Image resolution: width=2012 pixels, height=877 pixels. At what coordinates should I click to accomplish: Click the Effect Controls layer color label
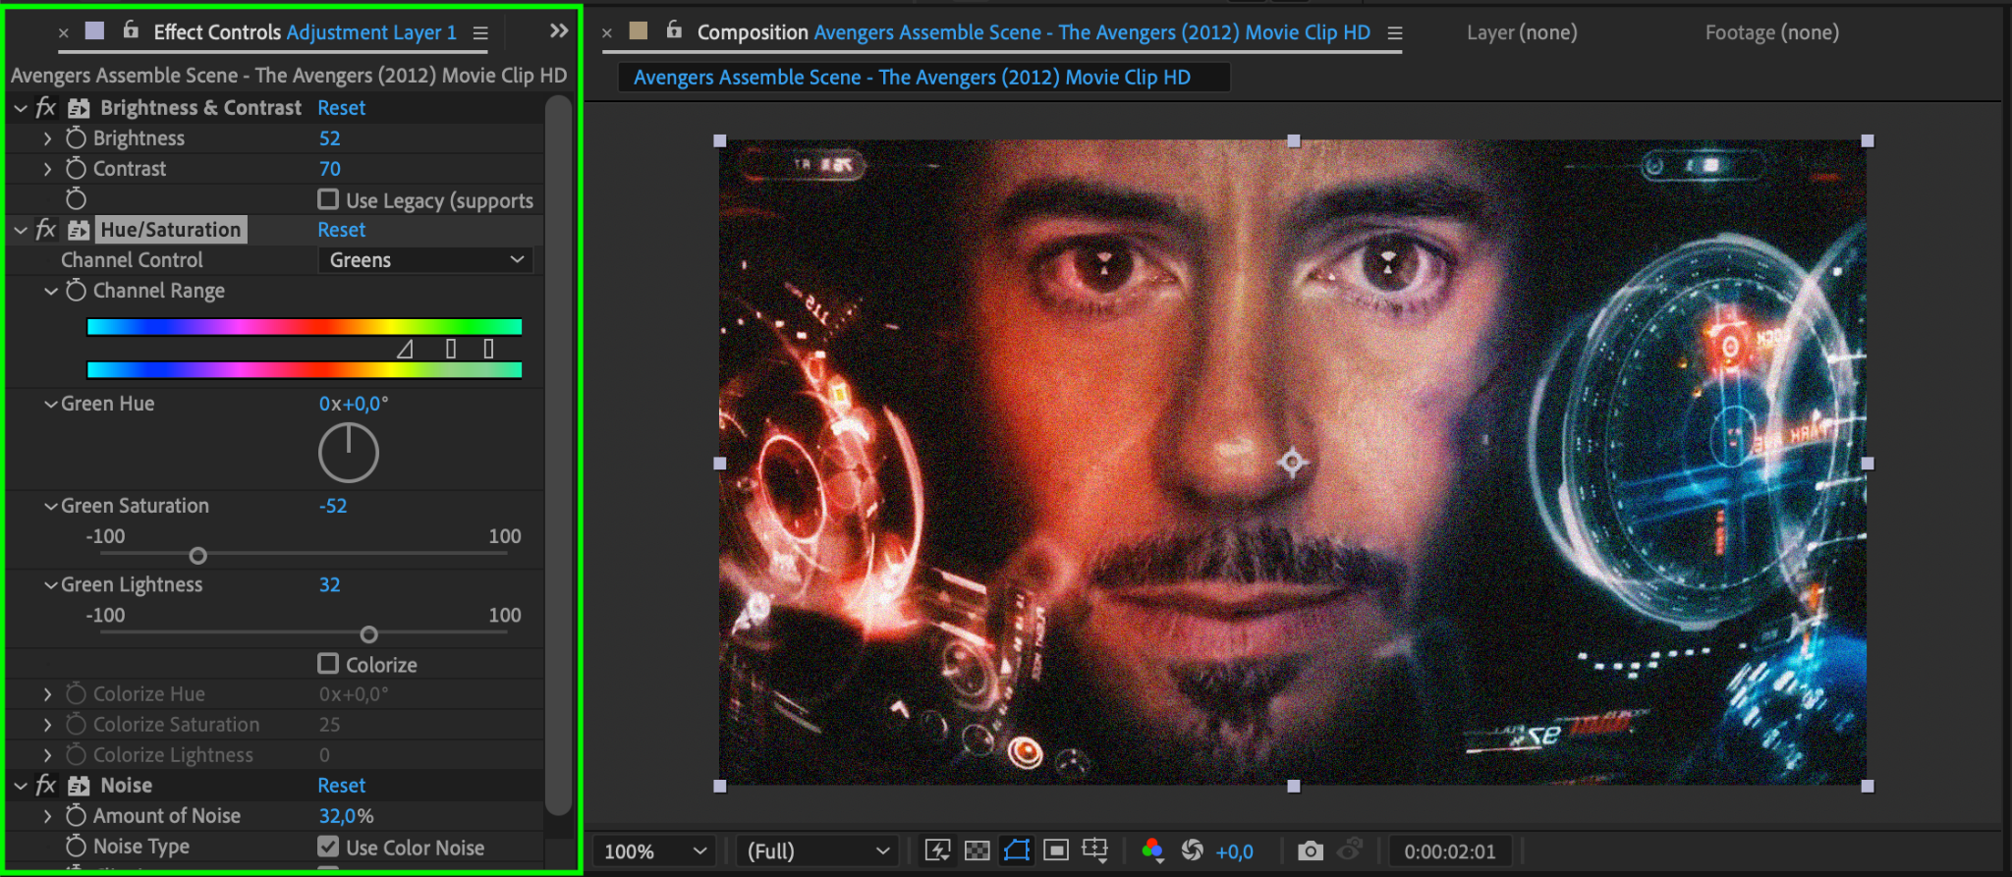94,30
